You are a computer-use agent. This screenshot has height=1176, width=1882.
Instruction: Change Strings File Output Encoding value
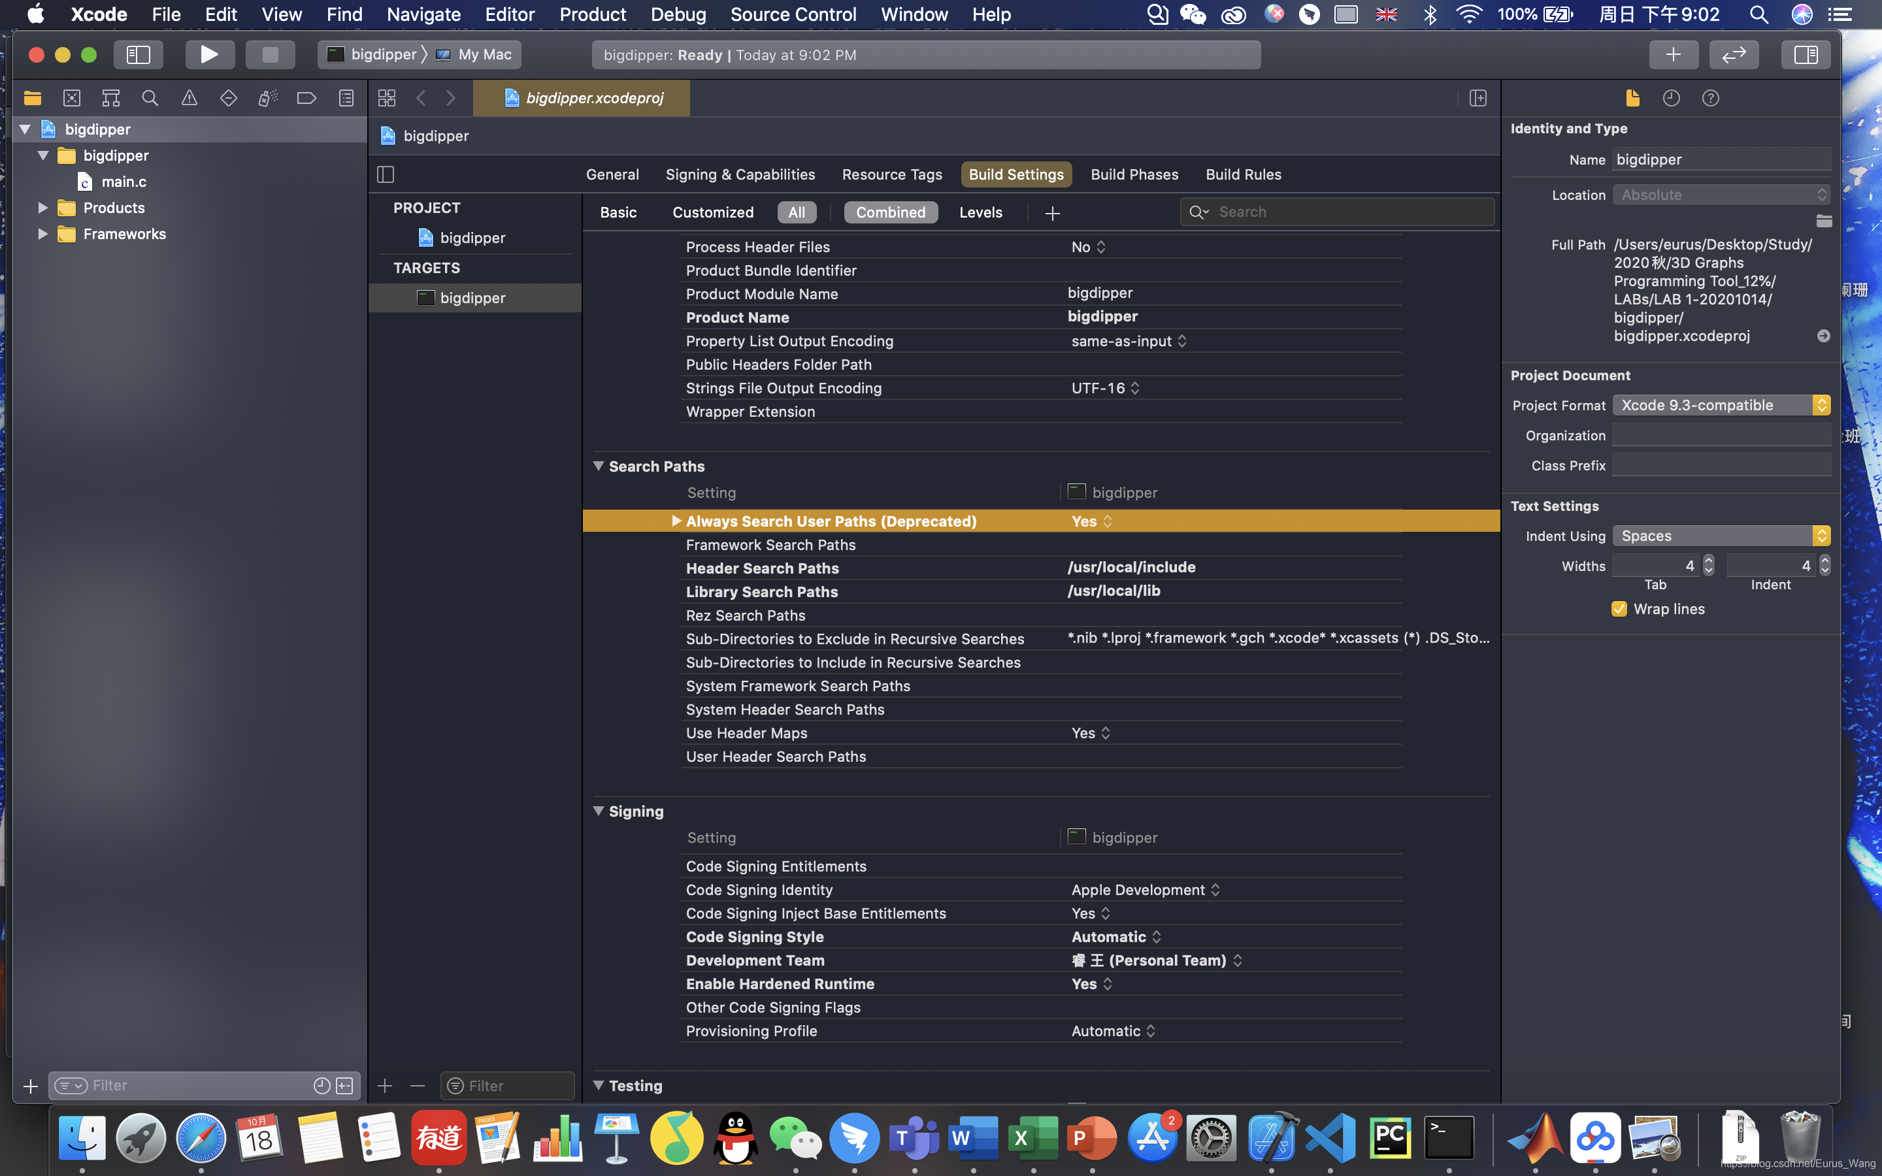click(1105, 388)
